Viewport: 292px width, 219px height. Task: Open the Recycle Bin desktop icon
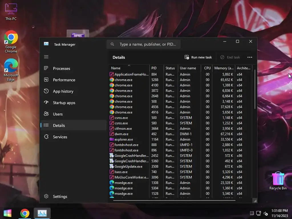278,181
